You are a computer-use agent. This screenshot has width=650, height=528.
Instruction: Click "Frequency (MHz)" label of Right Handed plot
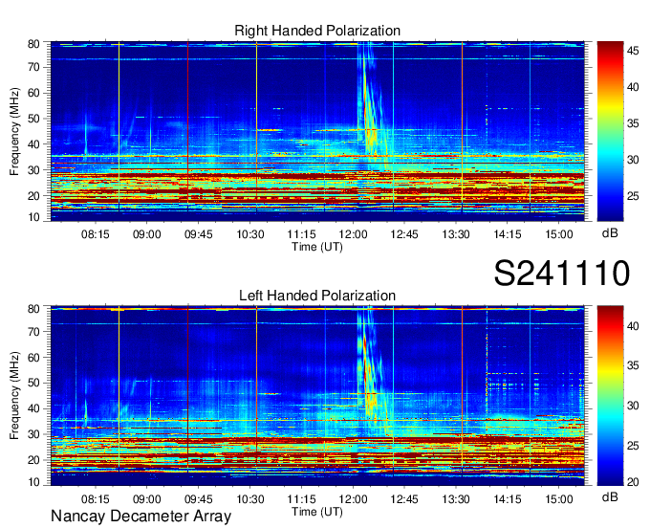pos(14,131)
